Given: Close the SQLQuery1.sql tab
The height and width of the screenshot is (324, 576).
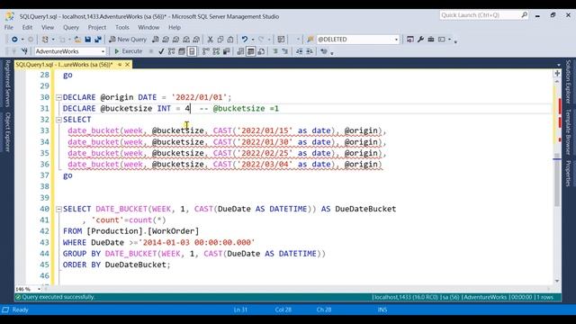Looking at the screenshot, I should click(x=128, y=65).
